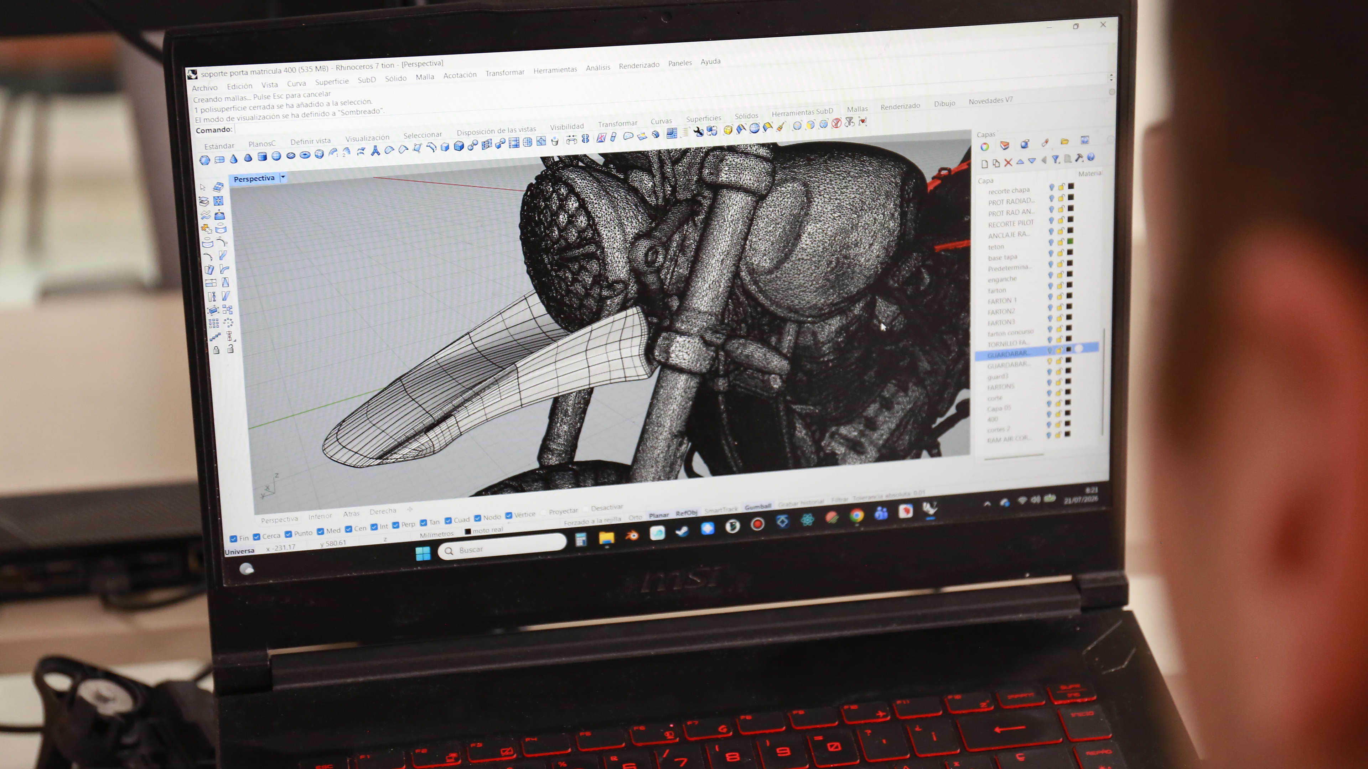Choose the cylinder solid tool icon
This screenshot has width=1368, height=769.
[x=262, y=157]
